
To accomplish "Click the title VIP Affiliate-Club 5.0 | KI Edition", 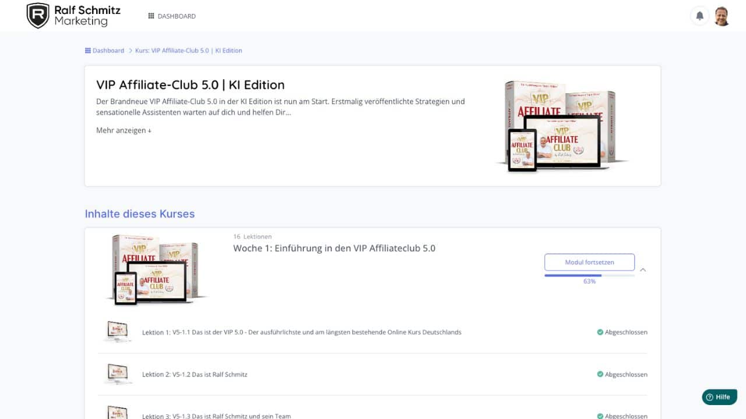I will (191, 85).
